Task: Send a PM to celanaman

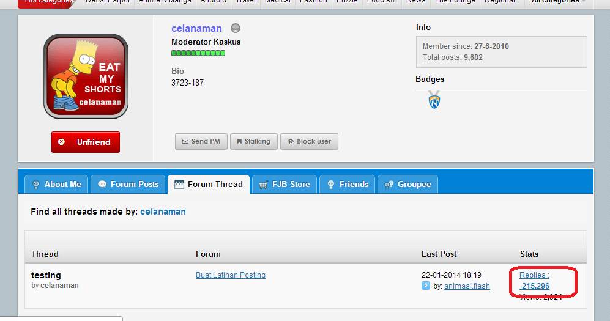Action: (x=201, y=141)
